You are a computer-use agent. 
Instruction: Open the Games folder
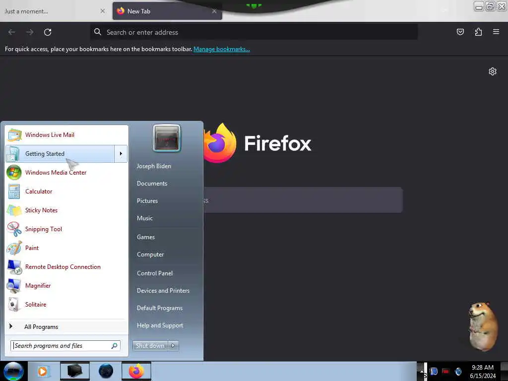pos(146,237)
